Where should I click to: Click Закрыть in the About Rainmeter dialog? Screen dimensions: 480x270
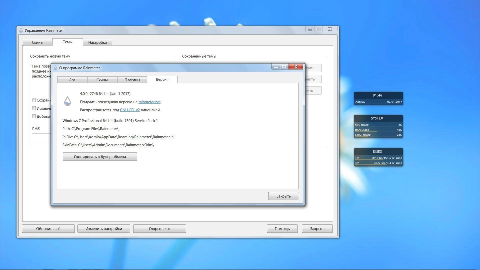coord(283,196)
